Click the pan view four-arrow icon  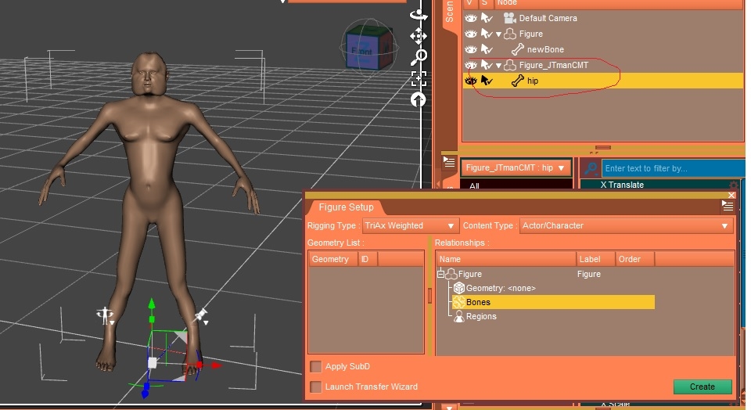[x=419, y=35]
